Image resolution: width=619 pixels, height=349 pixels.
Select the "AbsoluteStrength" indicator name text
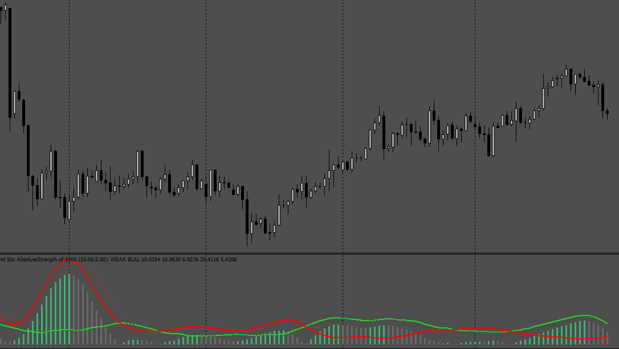coord(38,260)
